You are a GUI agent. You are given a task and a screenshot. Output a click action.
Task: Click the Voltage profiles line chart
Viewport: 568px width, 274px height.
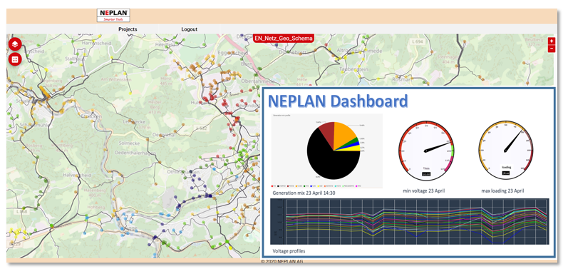click(x=410, y=221)
